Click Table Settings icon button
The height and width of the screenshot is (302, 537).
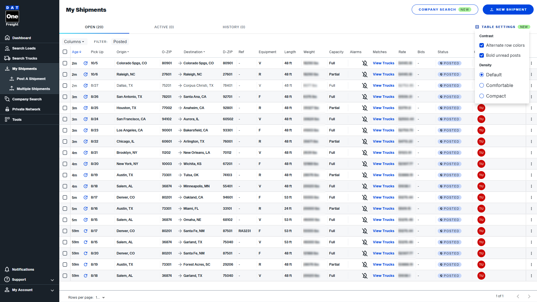pyautogui.click(x=477, y=27)
